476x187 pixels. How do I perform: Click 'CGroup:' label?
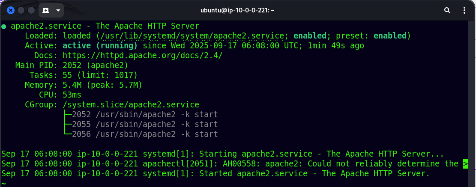(41, 105)
